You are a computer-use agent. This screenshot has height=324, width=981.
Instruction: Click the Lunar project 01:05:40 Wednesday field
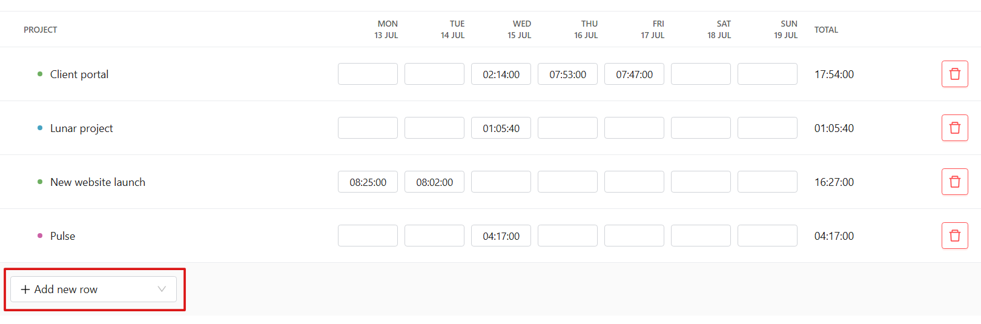501,128
